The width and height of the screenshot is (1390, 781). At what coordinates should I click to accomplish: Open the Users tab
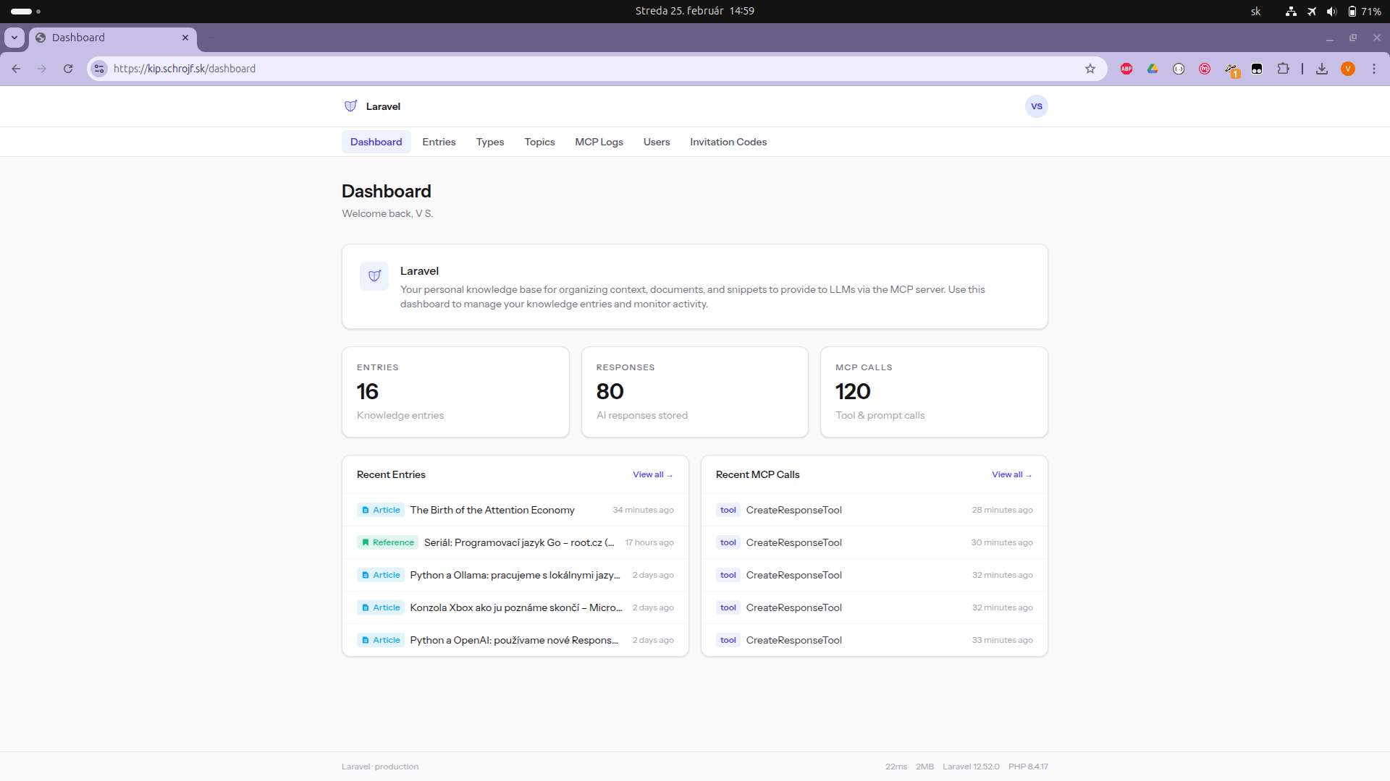(x=657, y=142)
